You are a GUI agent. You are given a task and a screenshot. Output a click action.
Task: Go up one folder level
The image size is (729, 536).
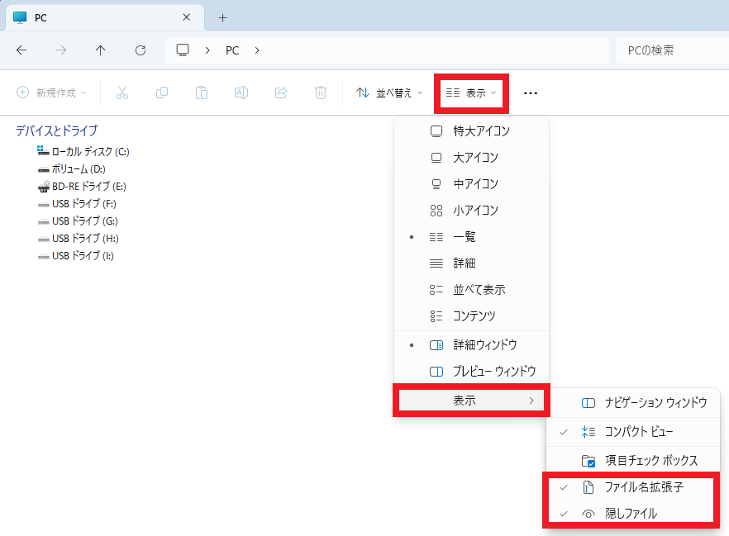[x=101, y=50]
